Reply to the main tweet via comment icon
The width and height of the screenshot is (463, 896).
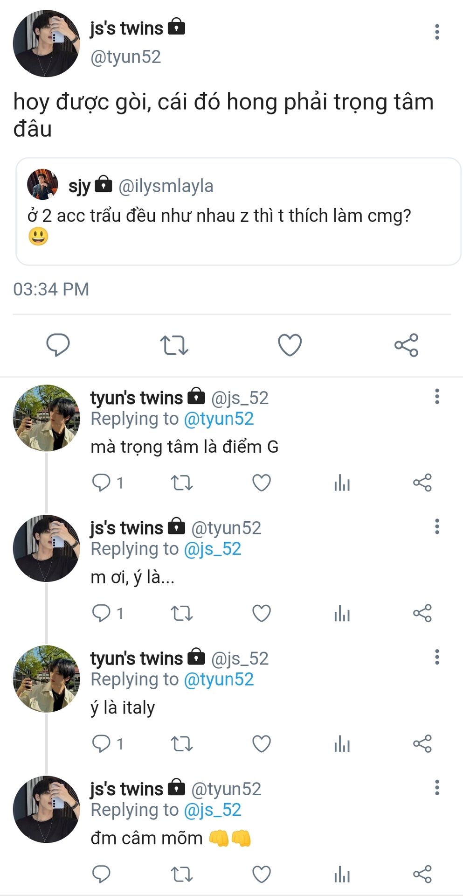click(58, 345)
